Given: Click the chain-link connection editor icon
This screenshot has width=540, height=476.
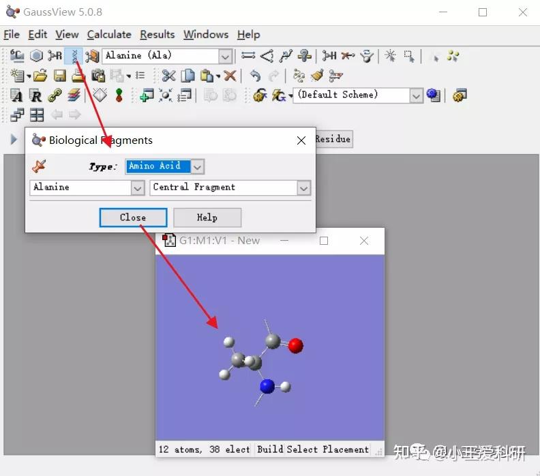Looking at the screenshot, I should 55,95.
